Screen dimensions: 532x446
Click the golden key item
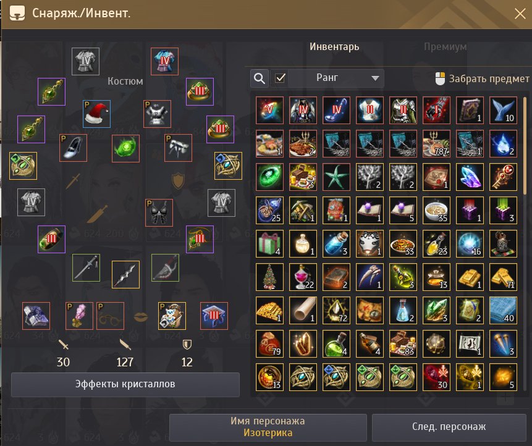point(503,177)
